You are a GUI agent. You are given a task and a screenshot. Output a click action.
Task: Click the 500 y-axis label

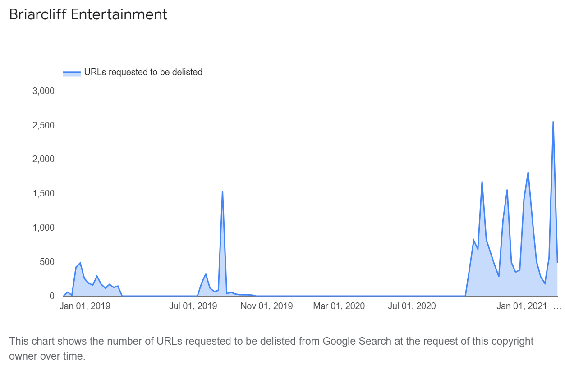47,262
